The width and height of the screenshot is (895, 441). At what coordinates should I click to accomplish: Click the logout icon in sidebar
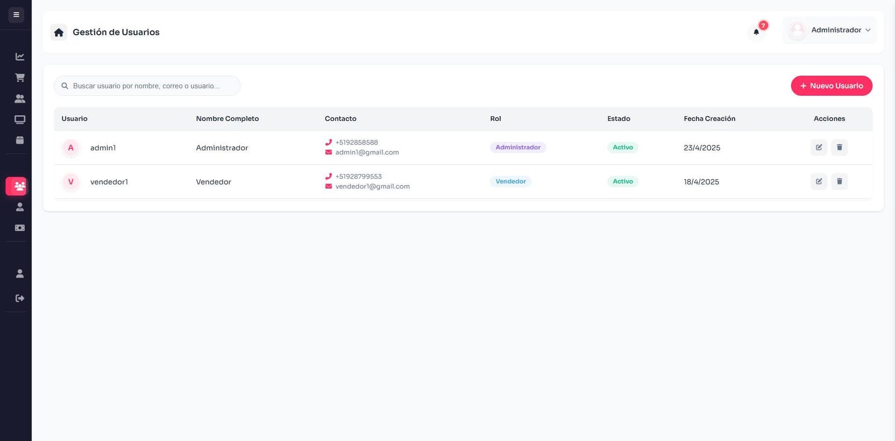point(20,298)
